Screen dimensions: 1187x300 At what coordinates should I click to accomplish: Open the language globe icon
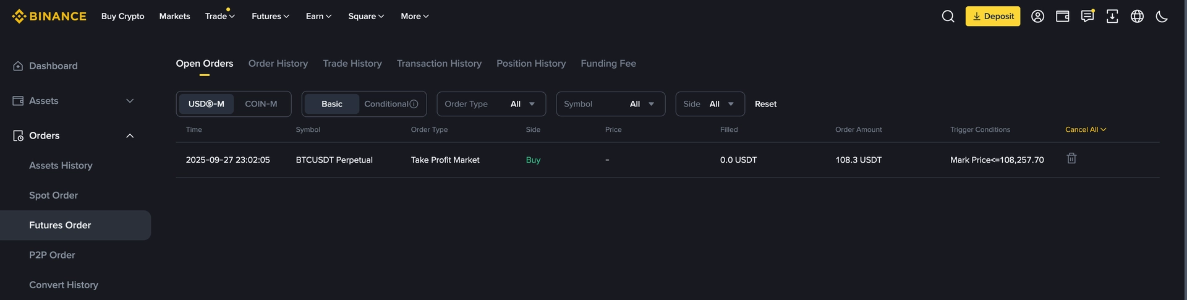point(1137,16)
